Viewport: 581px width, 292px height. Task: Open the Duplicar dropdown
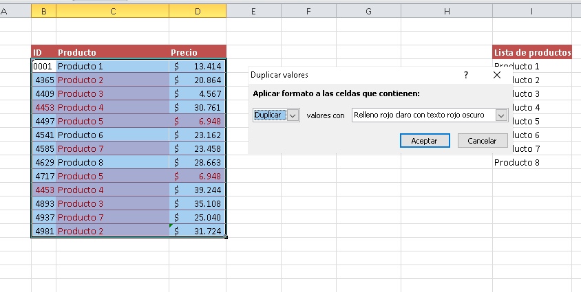[x=293, y=115]
